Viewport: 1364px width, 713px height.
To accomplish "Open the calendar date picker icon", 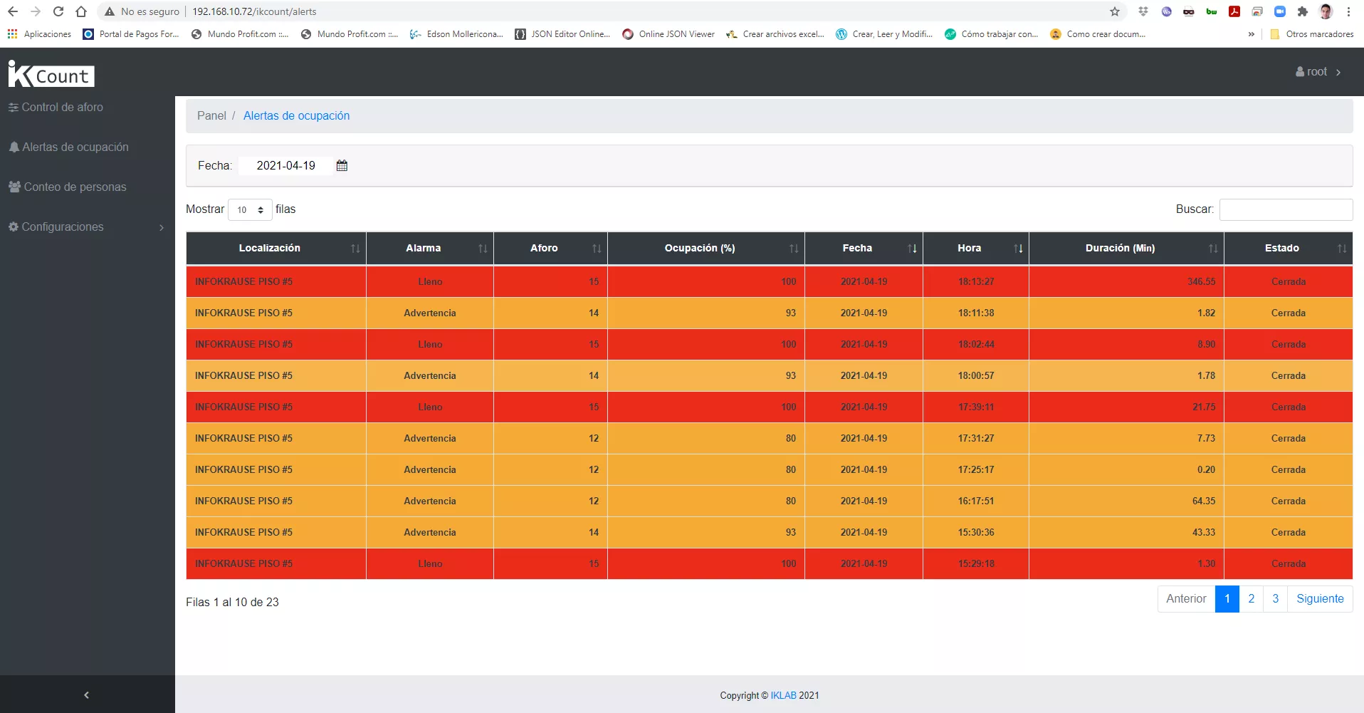I will point(342,166).
